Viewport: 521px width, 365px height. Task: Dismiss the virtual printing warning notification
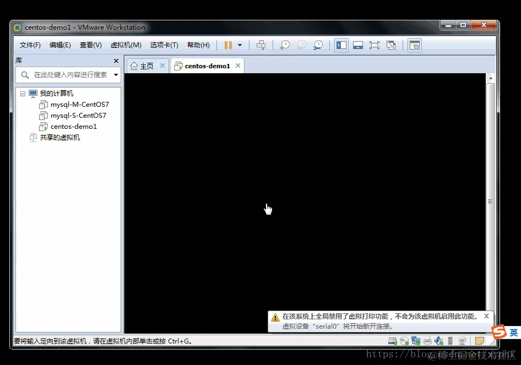[486, 316]
